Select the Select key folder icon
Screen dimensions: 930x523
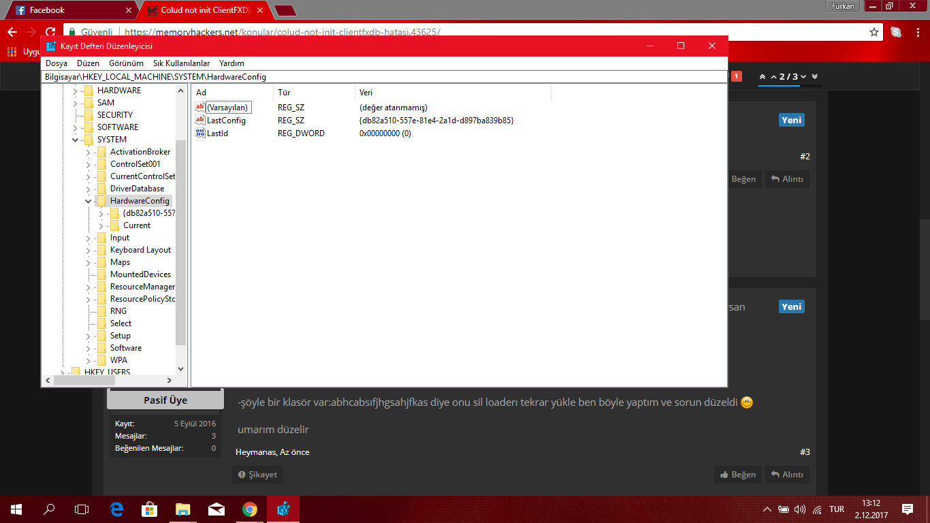101,323
